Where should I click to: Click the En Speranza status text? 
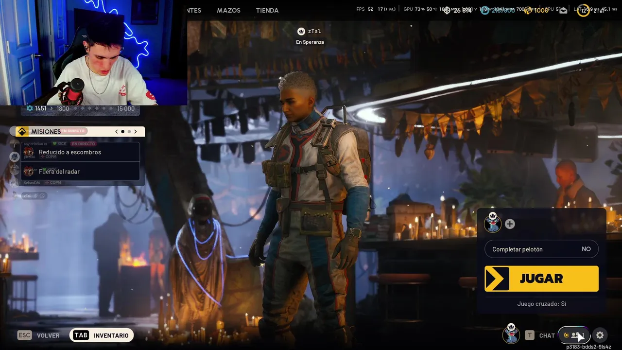(310, 42)
